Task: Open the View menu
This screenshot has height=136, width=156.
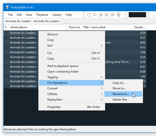Action: (x=29, y=15)
